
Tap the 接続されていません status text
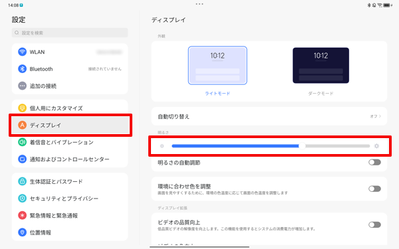105,69
